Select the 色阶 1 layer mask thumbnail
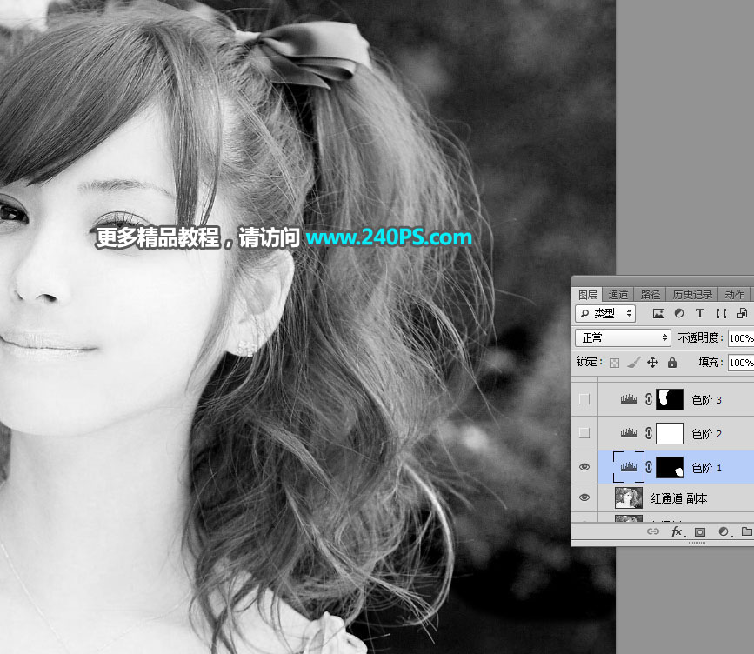 (x=670, y=467)
